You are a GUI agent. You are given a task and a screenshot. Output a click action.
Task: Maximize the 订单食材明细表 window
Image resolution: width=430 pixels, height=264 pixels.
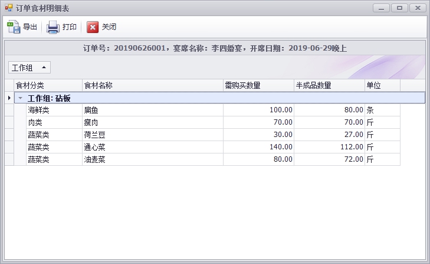(399, 8)
